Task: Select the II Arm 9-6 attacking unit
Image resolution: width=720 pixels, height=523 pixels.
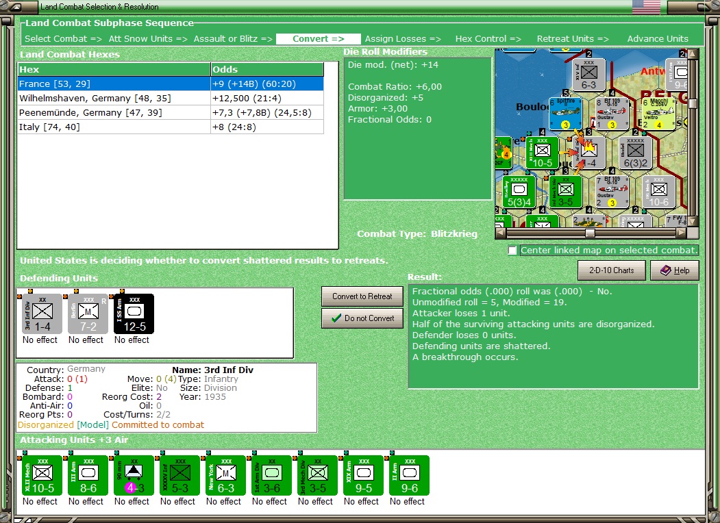Action: [x=410, y=475]
